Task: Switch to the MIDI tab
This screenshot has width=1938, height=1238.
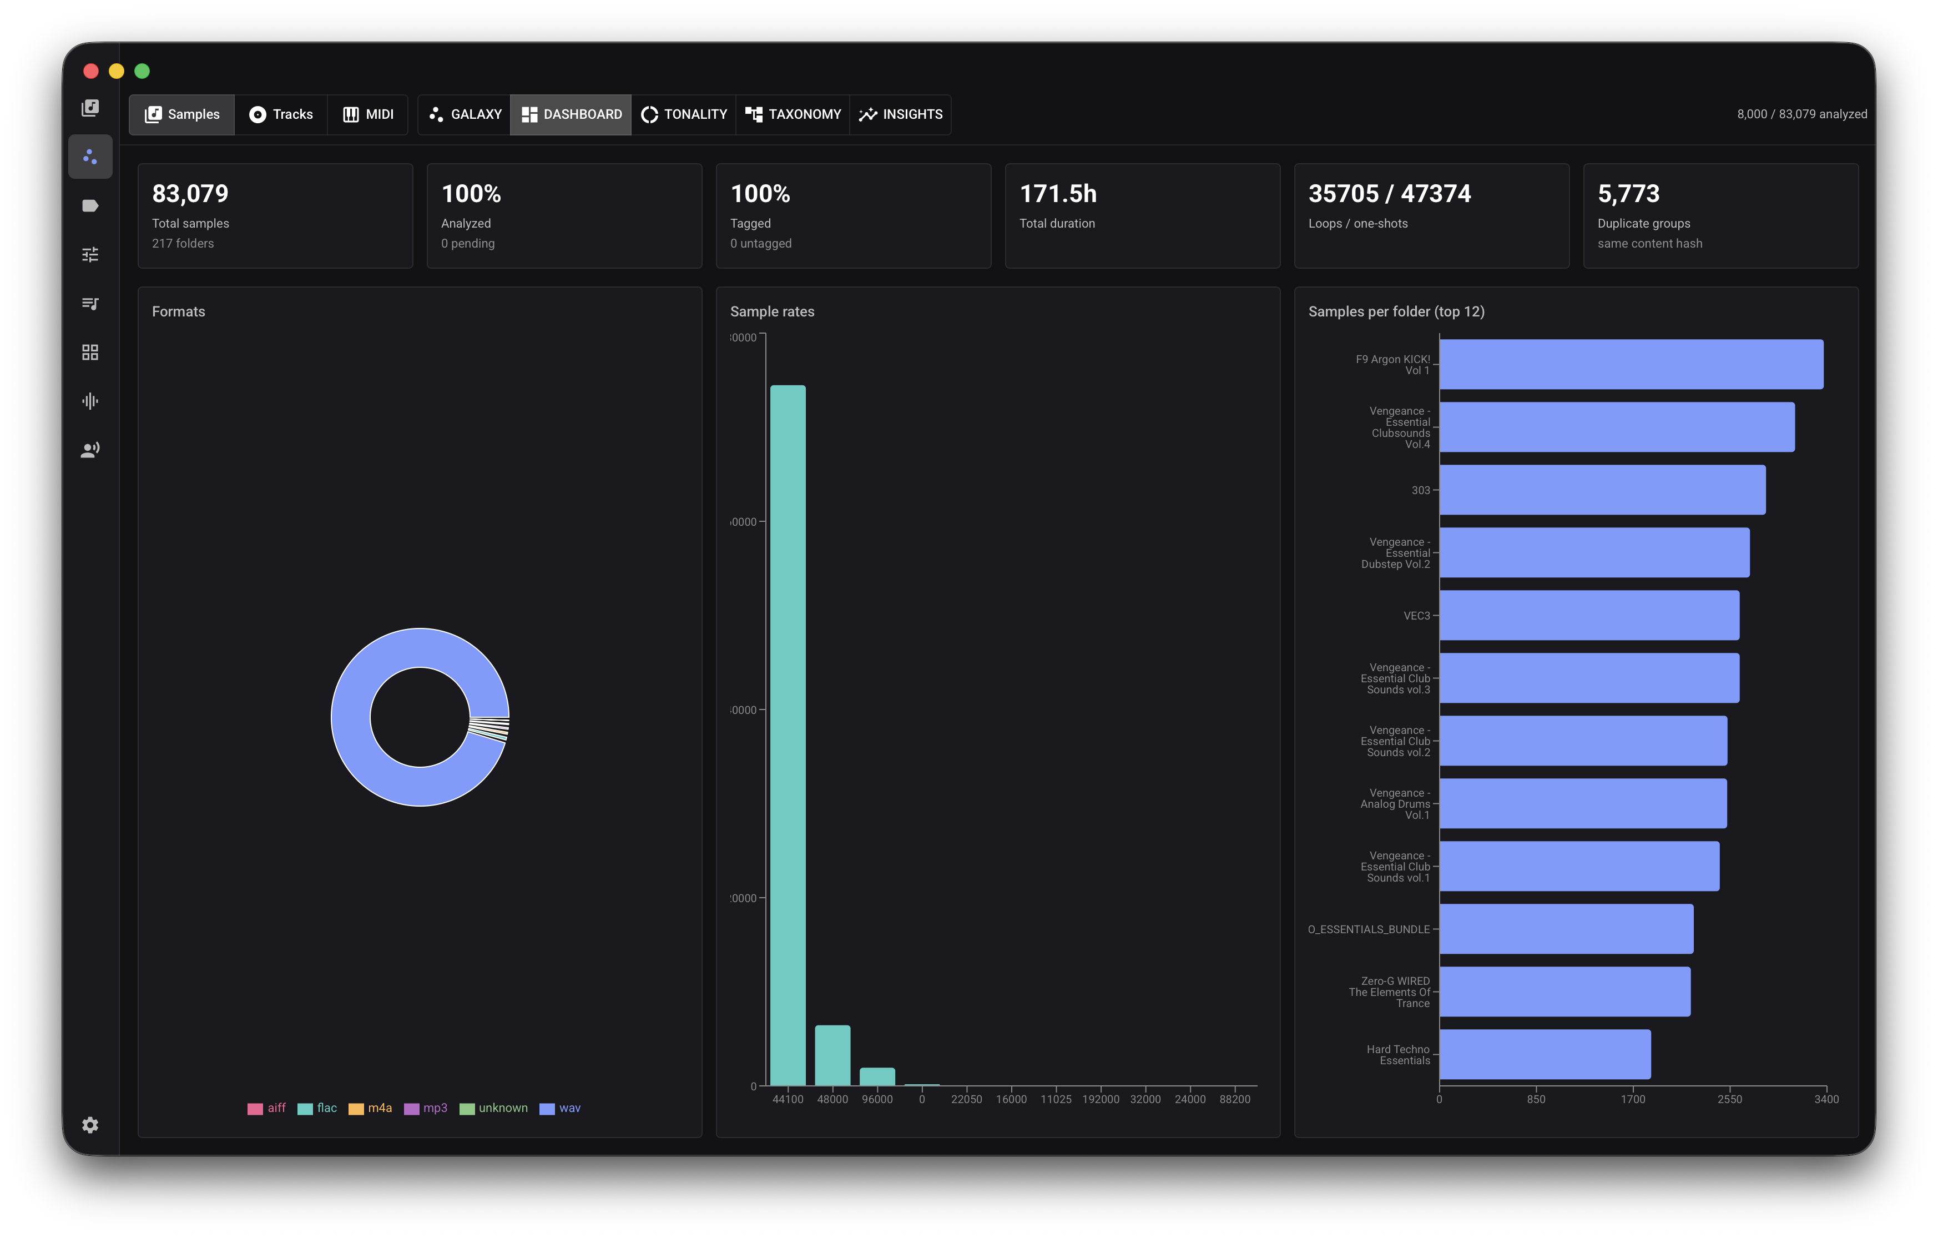Action: pyautogui.click(x=368, y=114)
